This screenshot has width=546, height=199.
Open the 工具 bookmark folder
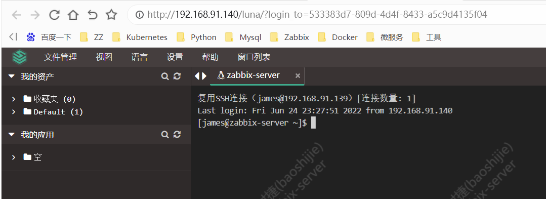click(x=427, y=37)
